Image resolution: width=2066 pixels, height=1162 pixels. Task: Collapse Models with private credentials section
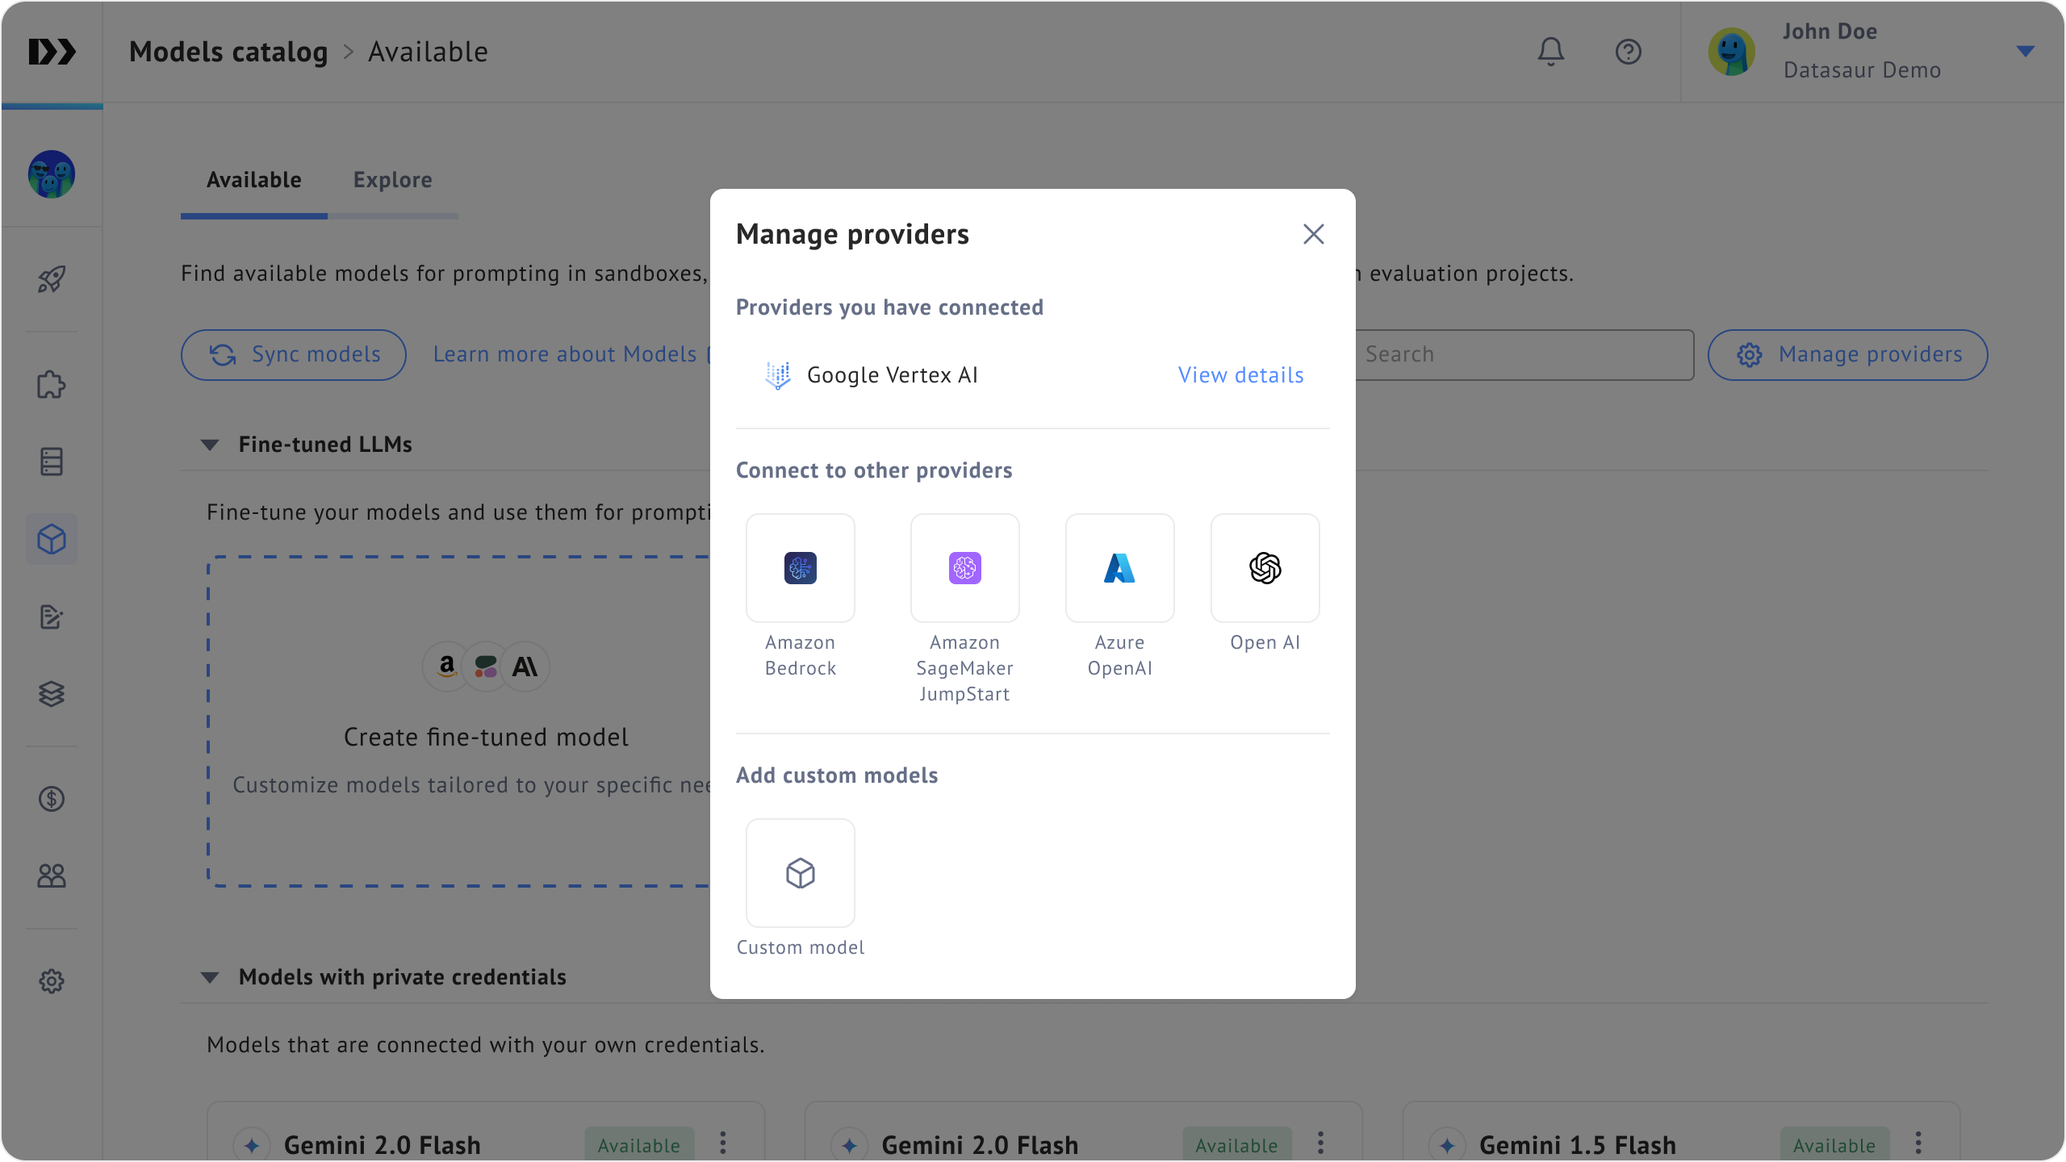(210, 977)
